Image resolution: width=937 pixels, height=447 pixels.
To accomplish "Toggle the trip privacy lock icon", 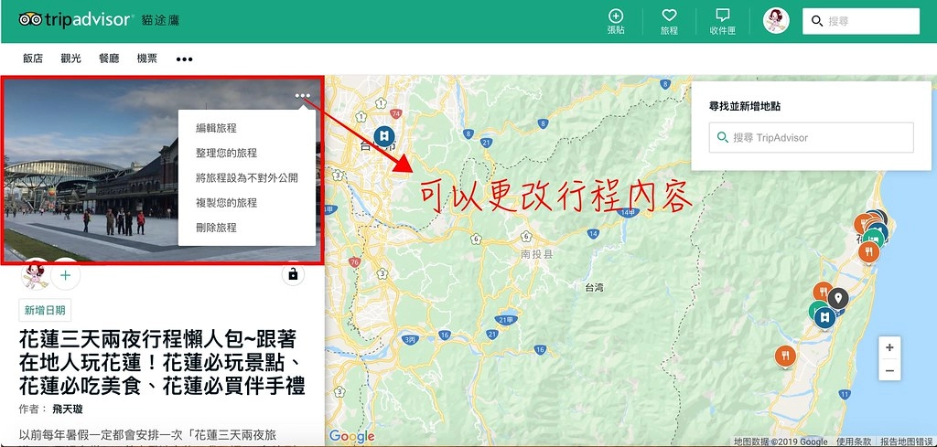I will 293,274.
